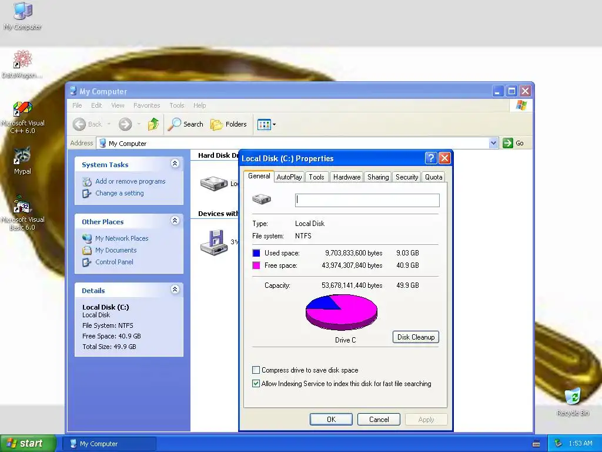This screenshot has height=452, width=602.
Task: Open the File menu
Action: 77,105
